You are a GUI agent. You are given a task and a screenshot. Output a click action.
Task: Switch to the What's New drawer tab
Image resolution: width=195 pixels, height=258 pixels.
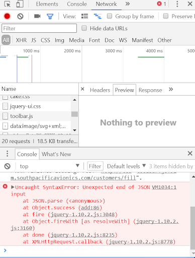(x=56, y=154)
